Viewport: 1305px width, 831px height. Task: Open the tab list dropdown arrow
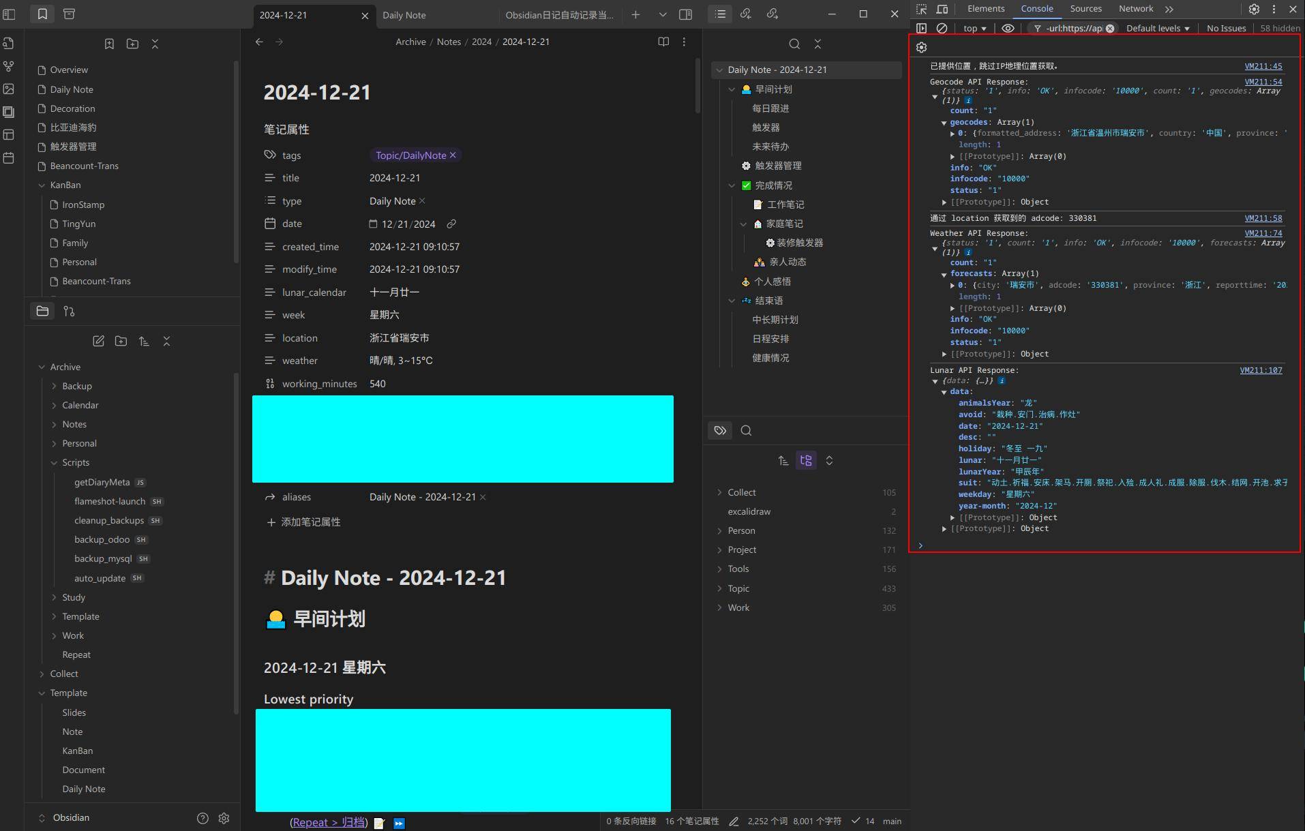[662, 14]
